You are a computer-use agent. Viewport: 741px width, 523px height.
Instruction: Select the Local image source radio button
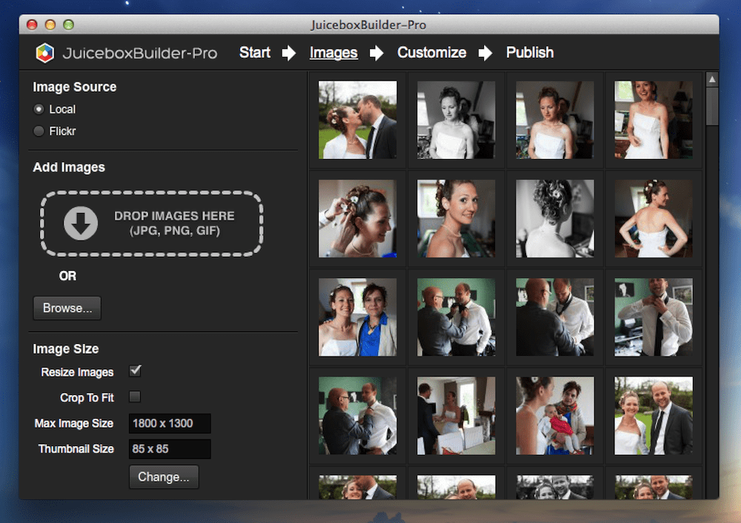tap(39, 109)
